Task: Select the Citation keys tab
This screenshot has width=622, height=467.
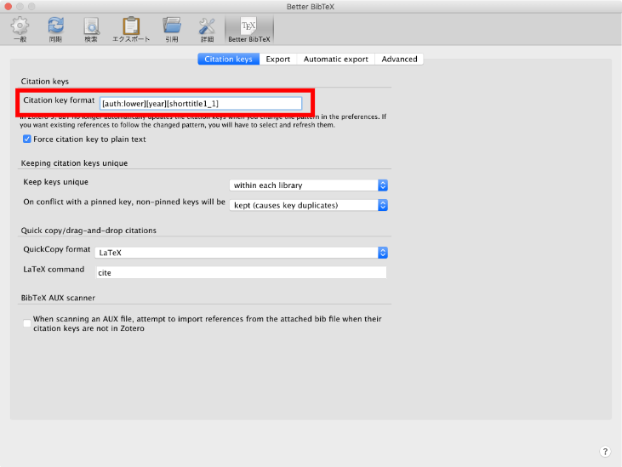Action: click(x=228, y=59)
